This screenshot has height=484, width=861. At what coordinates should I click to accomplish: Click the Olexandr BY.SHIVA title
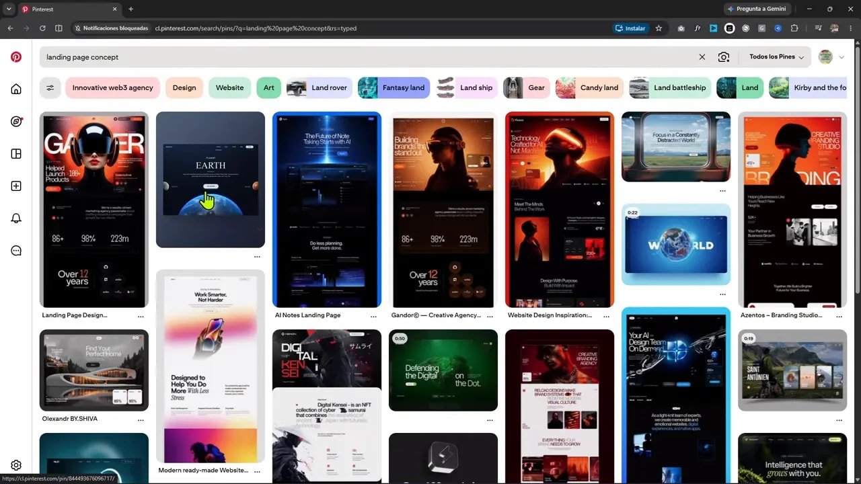coord(70,419)
